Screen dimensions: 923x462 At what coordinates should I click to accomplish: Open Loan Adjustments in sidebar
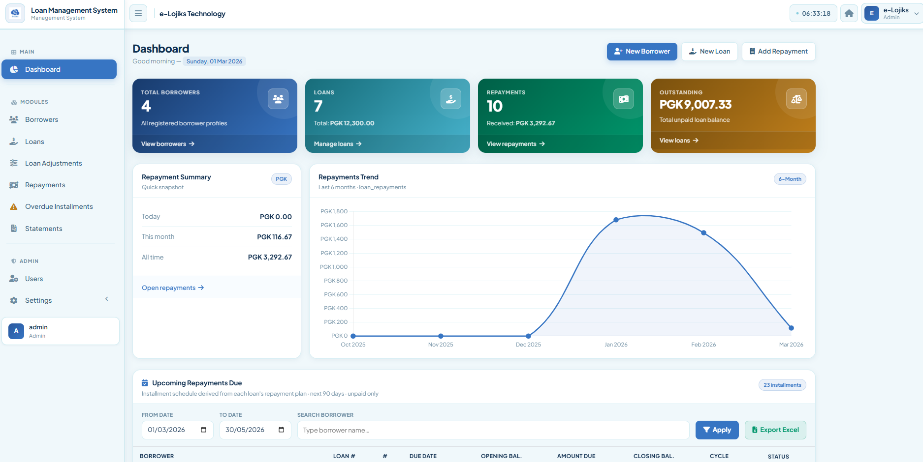pos(53,163)
